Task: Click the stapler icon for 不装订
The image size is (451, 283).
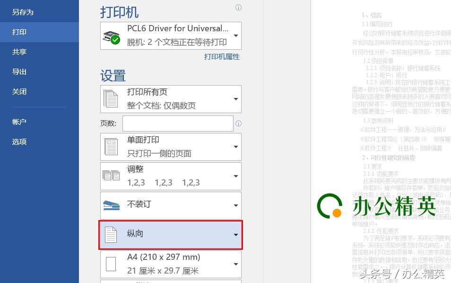Action: (111, 205)
